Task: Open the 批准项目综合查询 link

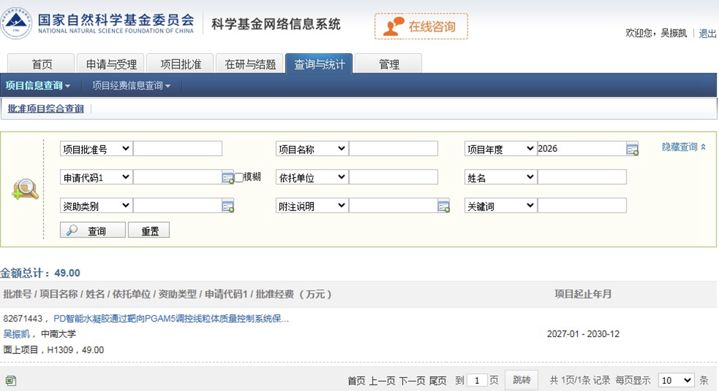Action: 46,109
